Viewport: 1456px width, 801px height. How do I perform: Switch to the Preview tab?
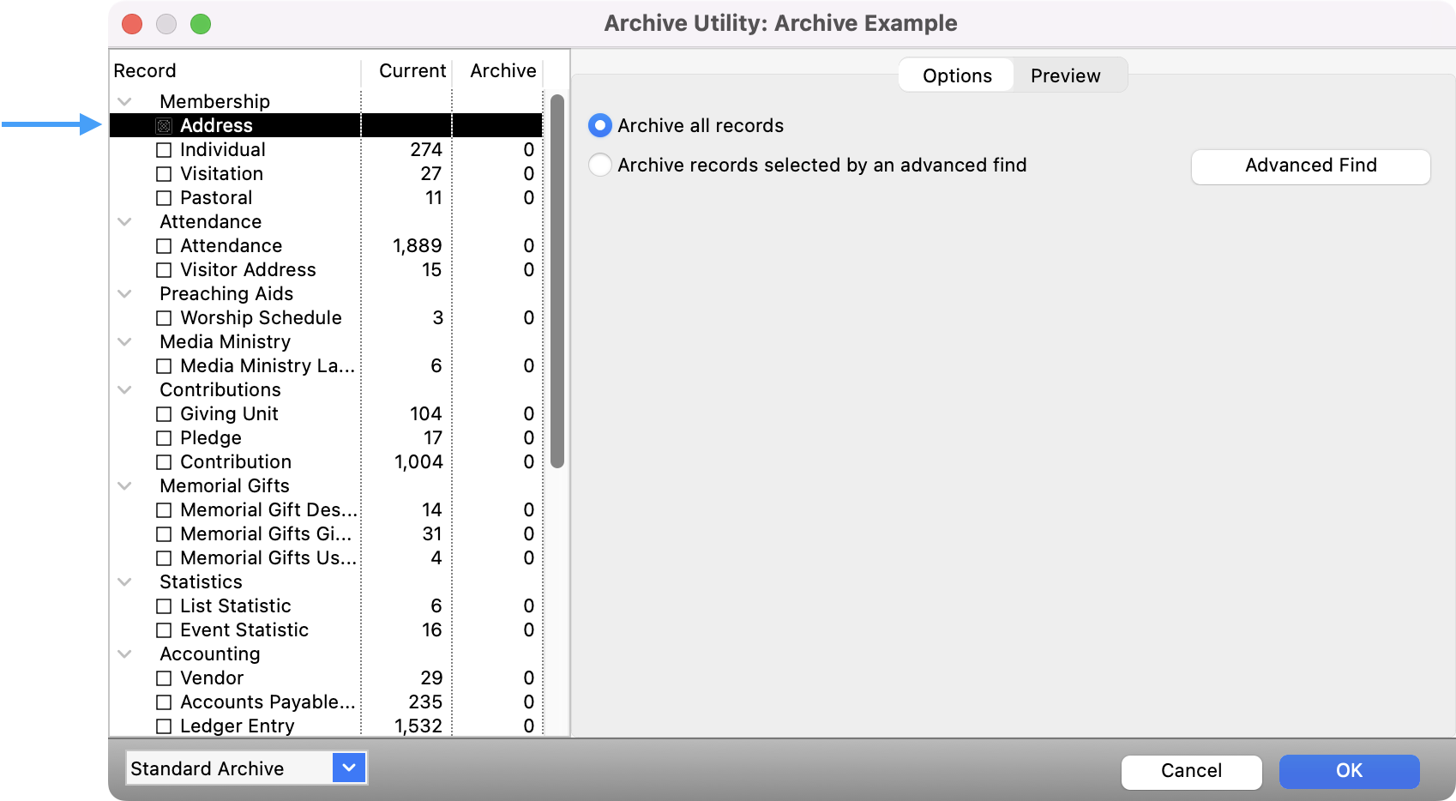pos(1066,75)
